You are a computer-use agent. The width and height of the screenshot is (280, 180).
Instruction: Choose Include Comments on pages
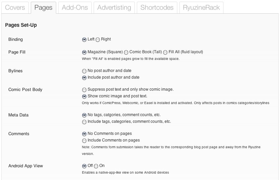click(x=84, y=141)
